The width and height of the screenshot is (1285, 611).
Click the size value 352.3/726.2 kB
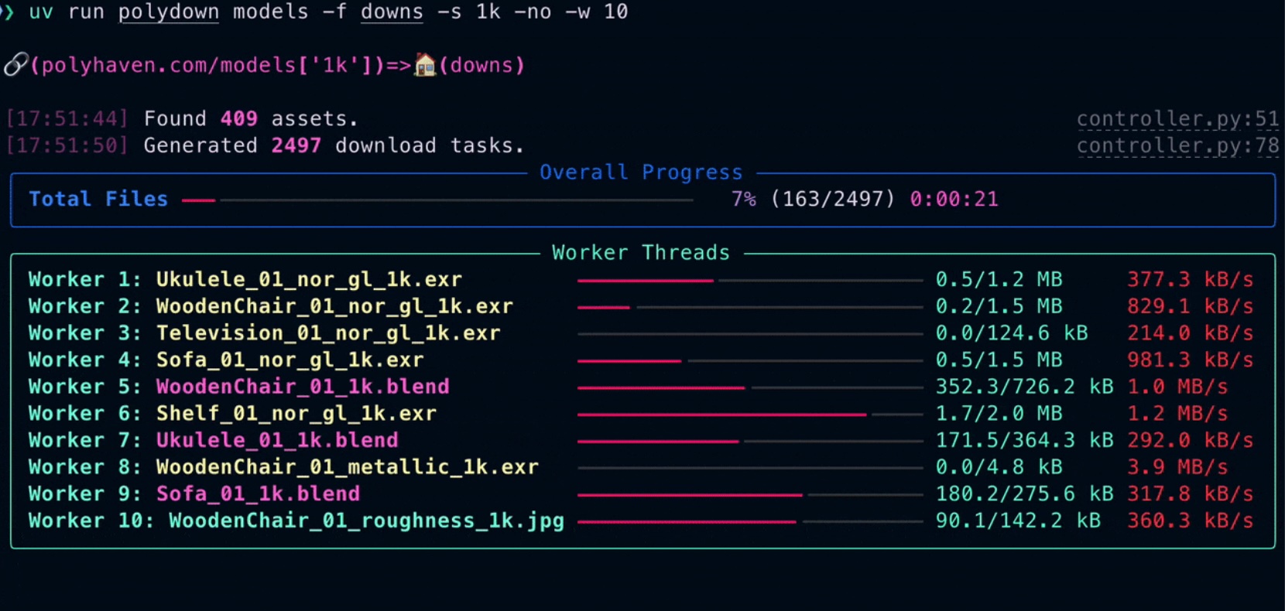coord(1024,387)
